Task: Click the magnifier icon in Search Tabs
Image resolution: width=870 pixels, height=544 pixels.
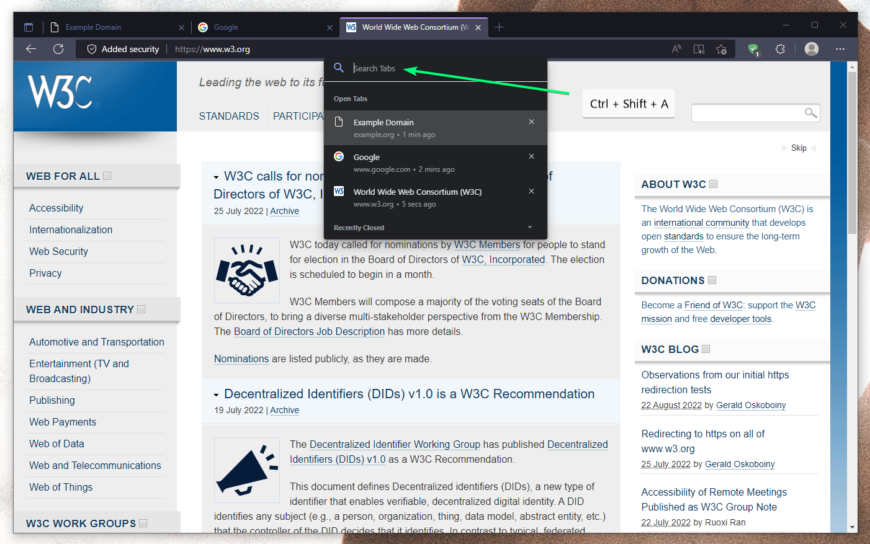Action: 339,68
